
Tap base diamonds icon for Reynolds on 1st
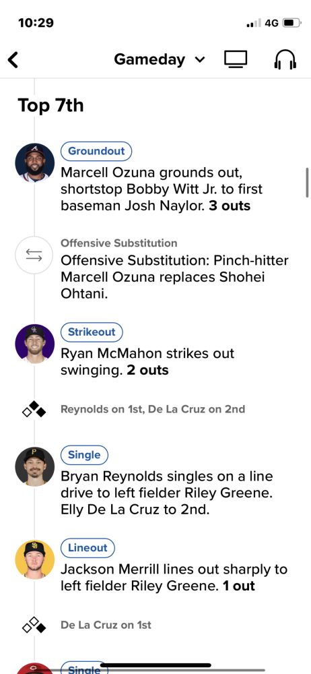pos(34,409)
